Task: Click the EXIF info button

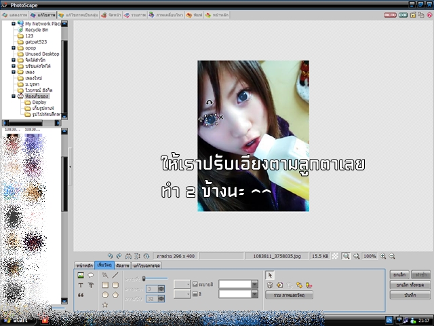Action: (x=403, y=15)
